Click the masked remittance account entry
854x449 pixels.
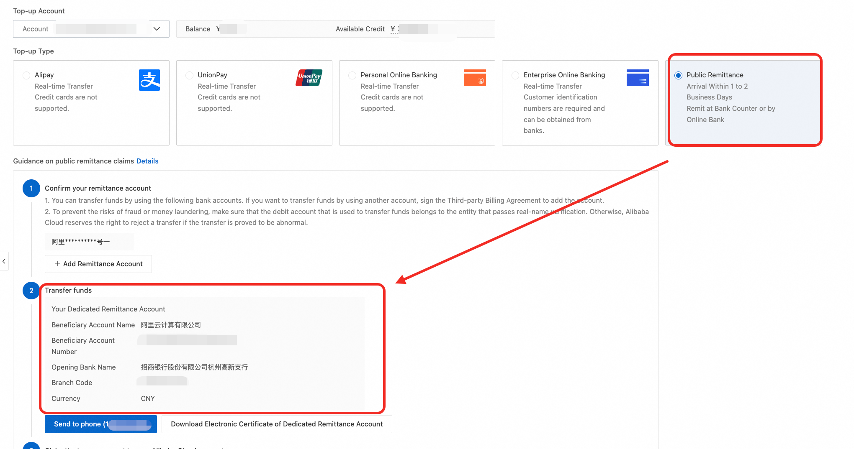pos(89,242)
